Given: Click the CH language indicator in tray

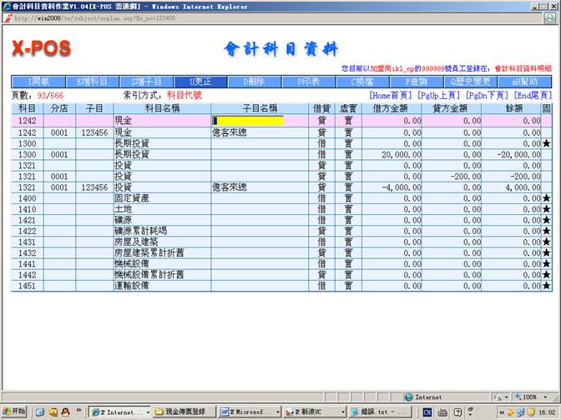Looking at the screenshot, I should click(x=427, y=412).
